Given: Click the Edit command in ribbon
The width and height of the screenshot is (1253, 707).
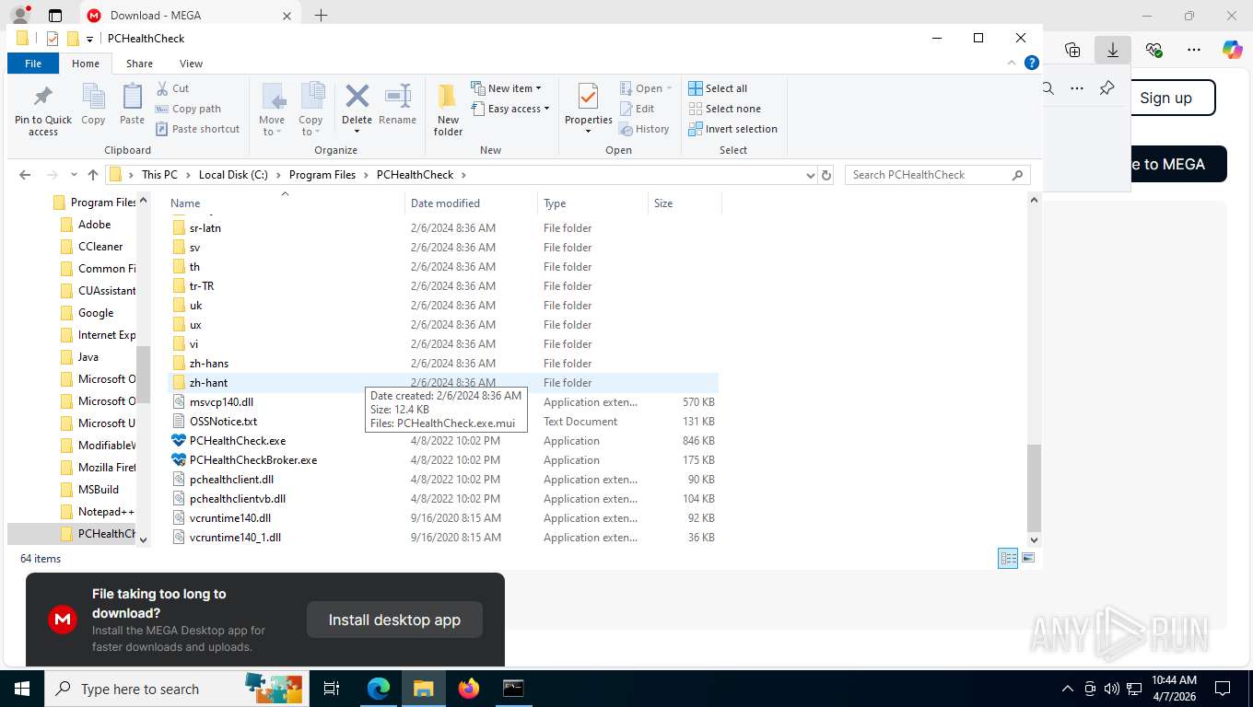Looking at the screenshot, I should 637,109.
